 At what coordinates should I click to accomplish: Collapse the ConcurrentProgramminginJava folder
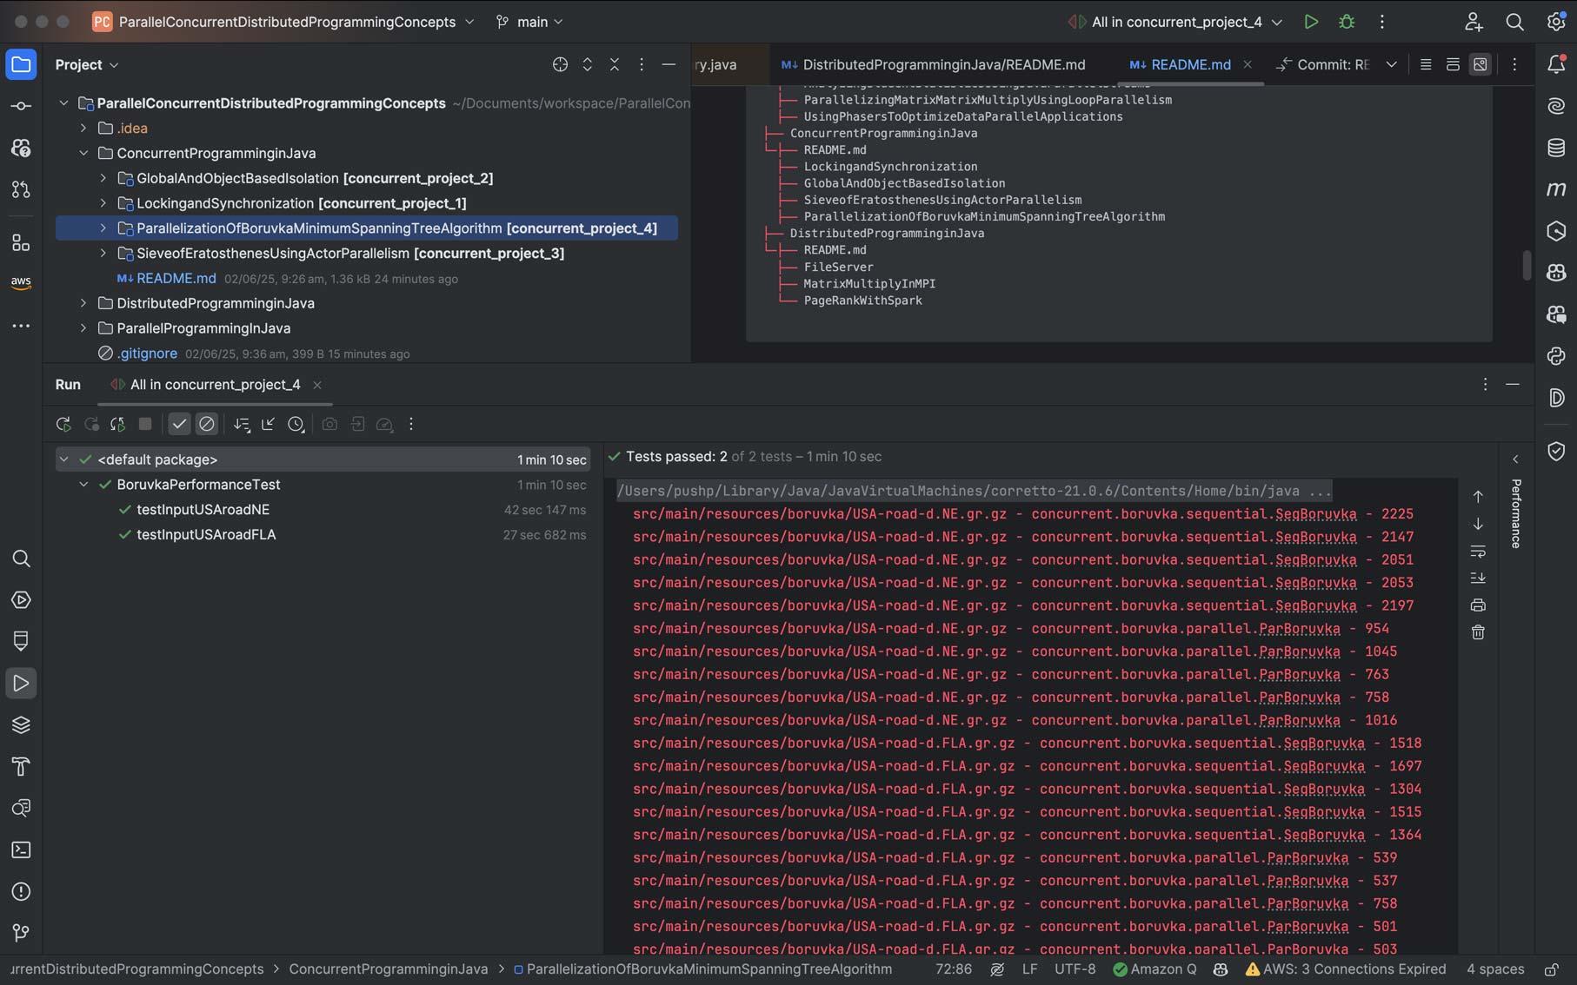pyautogui.click(x=83, y=153)
